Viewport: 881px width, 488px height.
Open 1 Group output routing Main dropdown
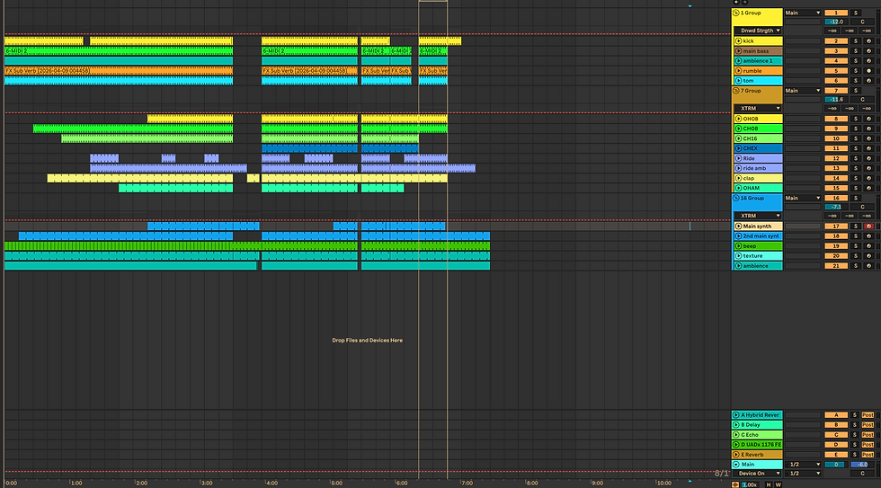803,13
